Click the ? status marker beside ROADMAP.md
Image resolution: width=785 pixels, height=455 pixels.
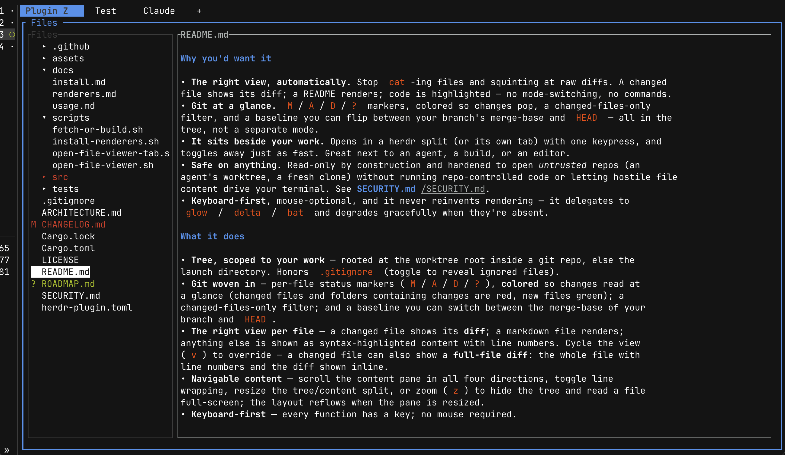coord(34,284)
